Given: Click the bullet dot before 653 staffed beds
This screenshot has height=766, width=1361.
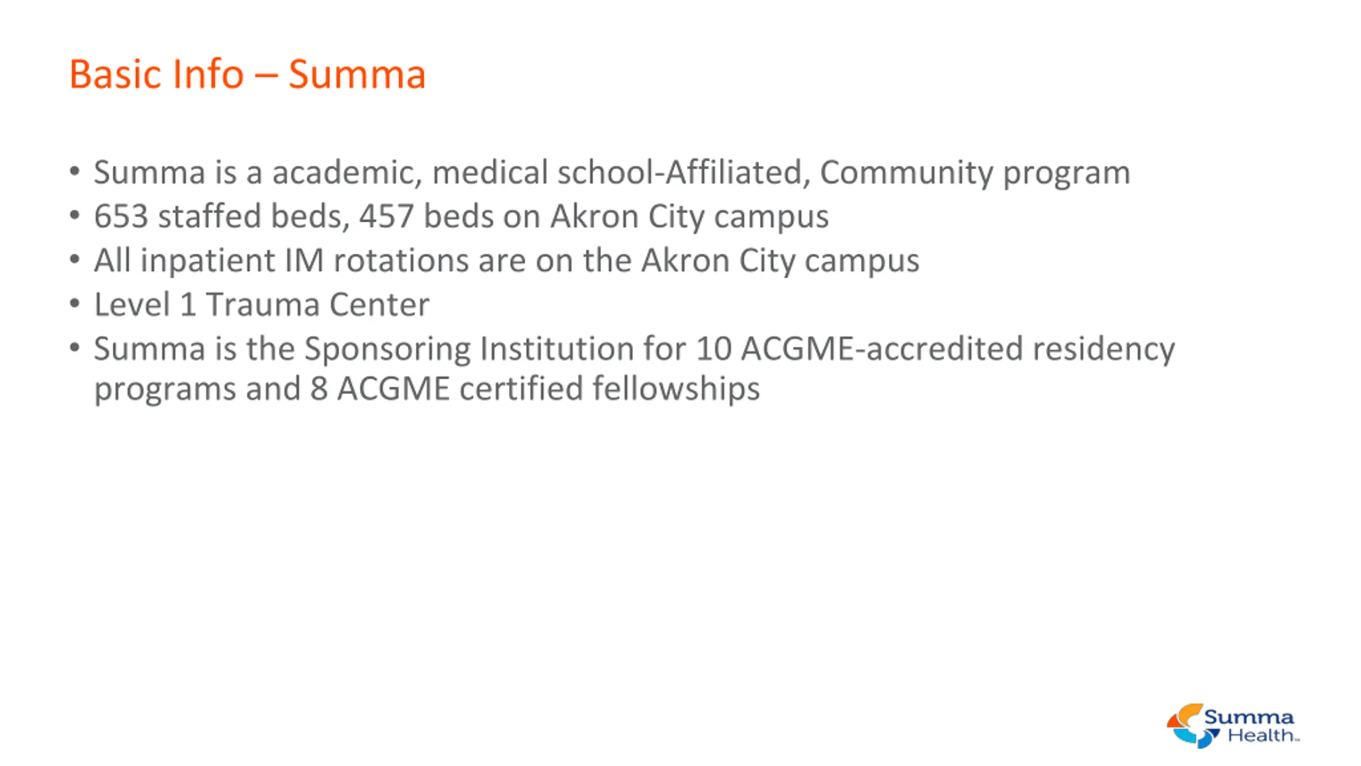Looking at the screenshot, I should tap(75, 215).
